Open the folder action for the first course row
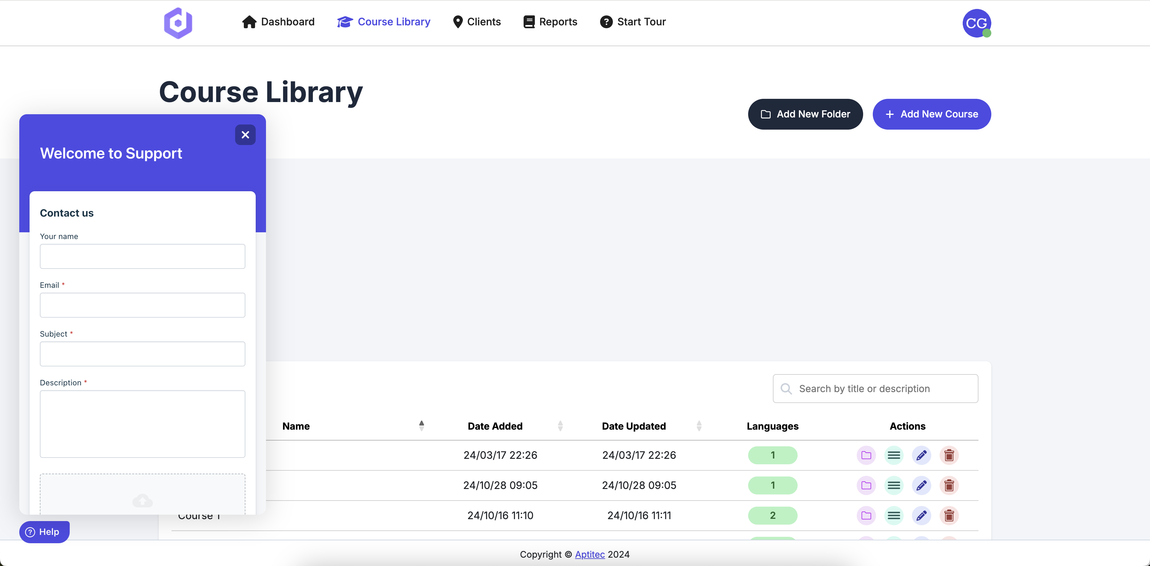 [x=866, y=455]
